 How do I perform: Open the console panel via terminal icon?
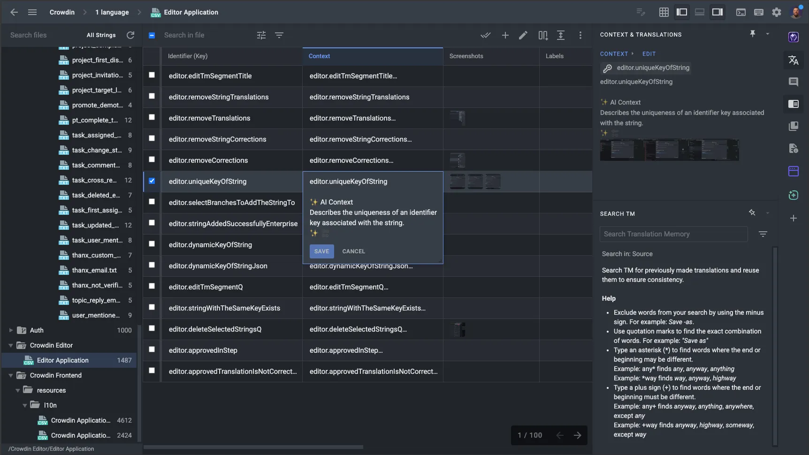[x=741, y=12]
